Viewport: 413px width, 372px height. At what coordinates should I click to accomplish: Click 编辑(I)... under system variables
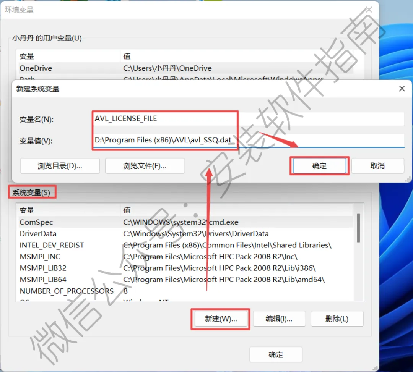tap(279, 319)
